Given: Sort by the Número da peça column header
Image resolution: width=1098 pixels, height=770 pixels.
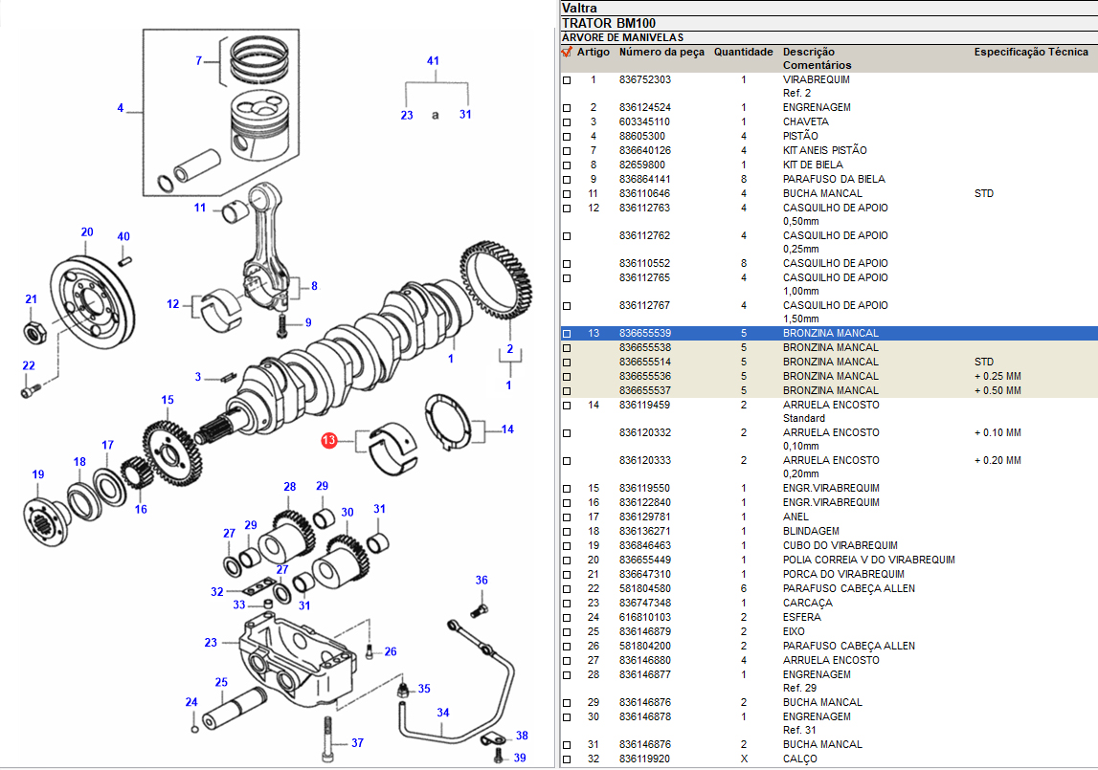Looking at the screenshot, I should pyautogui.click(x=661, y=52).
